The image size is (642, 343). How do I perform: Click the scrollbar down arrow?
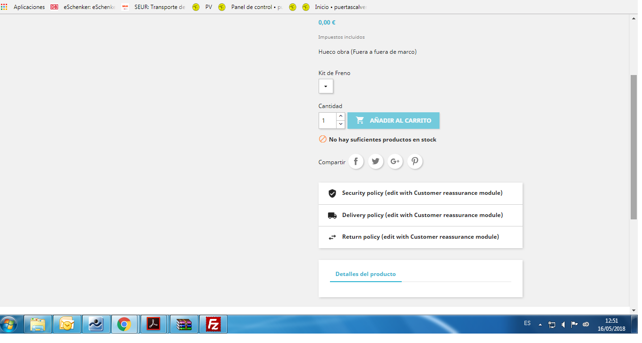[x=634, y=310]
